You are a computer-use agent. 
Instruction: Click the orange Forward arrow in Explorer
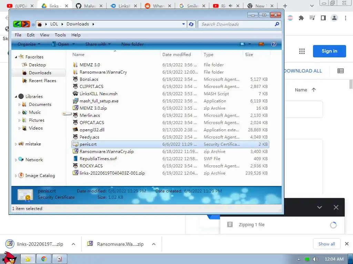click(x=26, y=24)
